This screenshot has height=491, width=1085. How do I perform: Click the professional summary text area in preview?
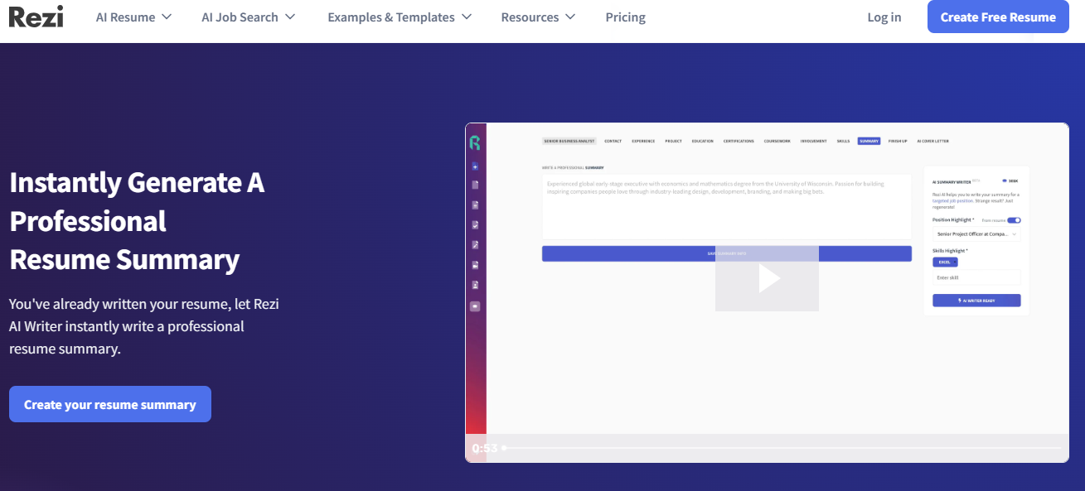tap(727, 207)
